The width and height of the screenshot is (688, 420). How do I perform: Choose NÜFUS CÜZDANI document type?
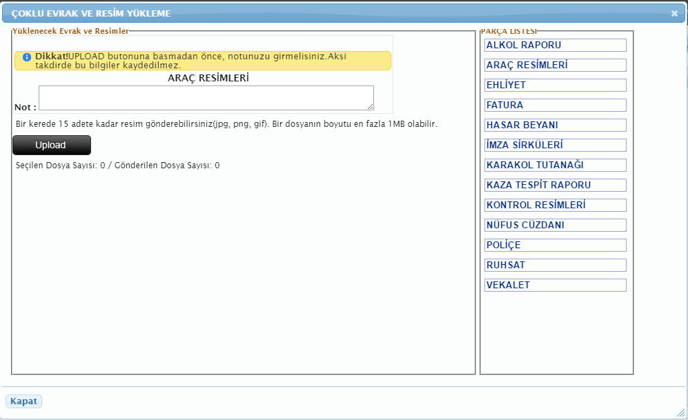(x=555, y=226)
